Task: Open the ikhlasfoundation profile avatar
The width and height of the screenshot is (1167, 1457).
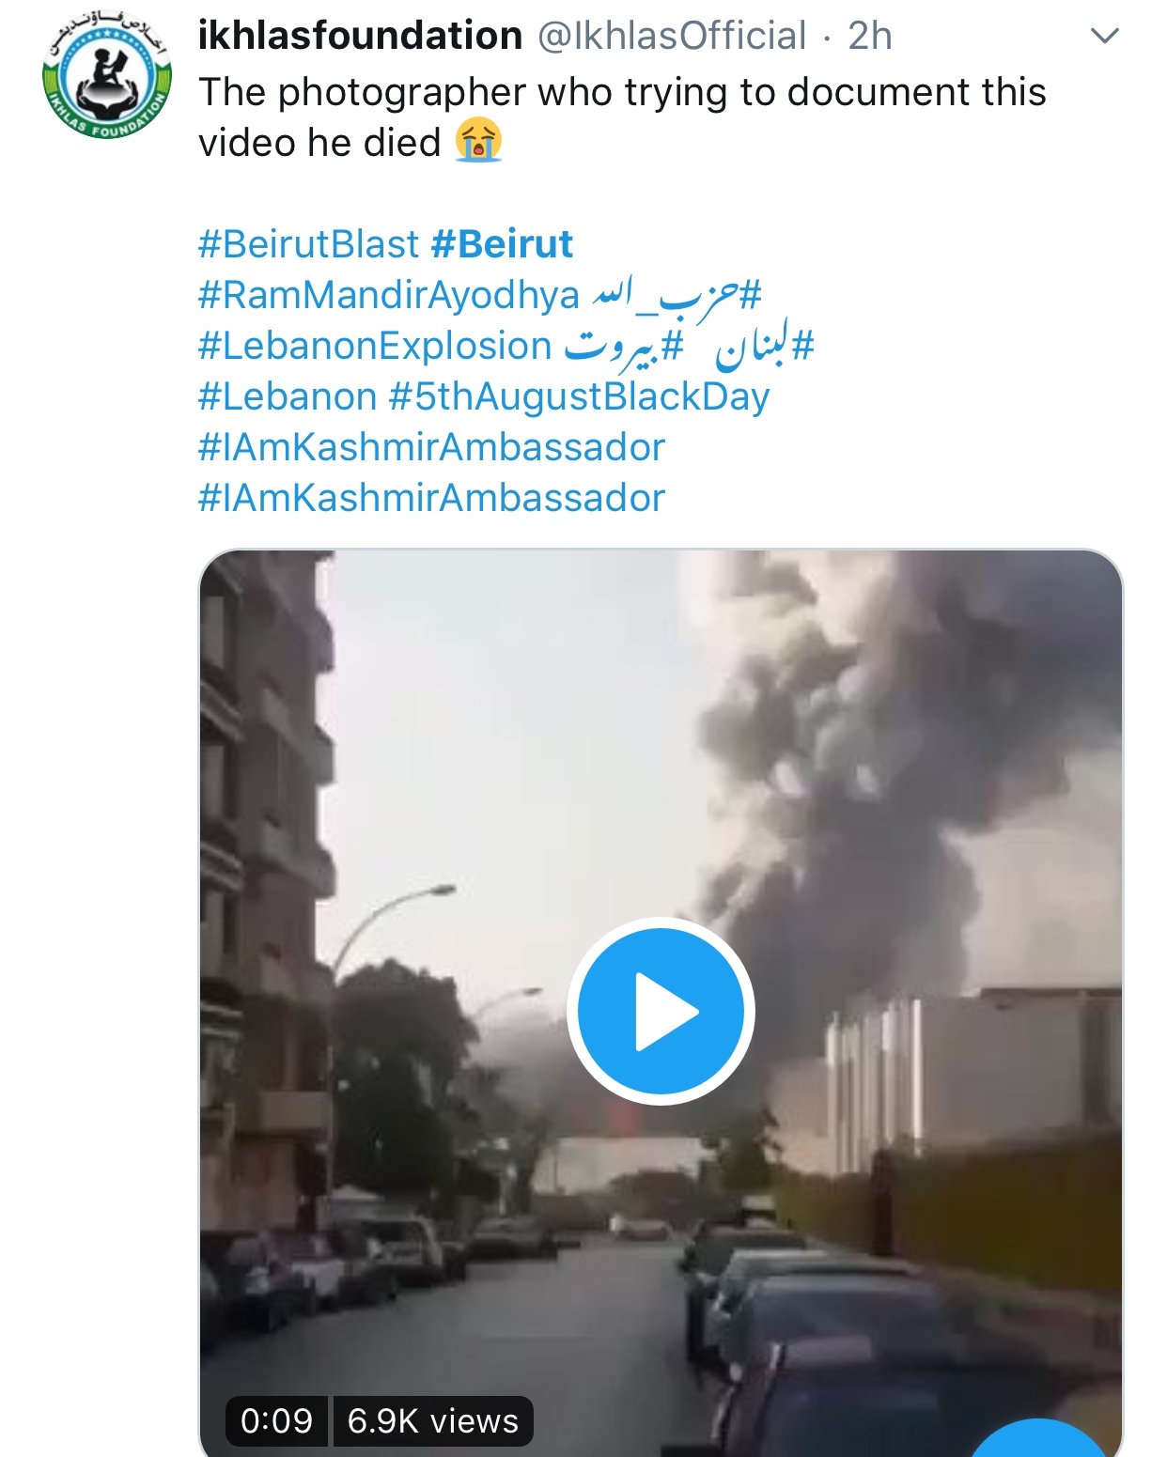Action: coord(107,78)
